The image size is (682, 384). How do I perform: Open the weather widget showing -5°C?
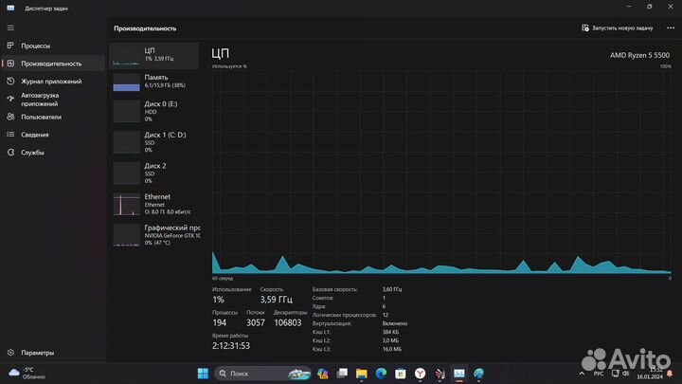27,374
